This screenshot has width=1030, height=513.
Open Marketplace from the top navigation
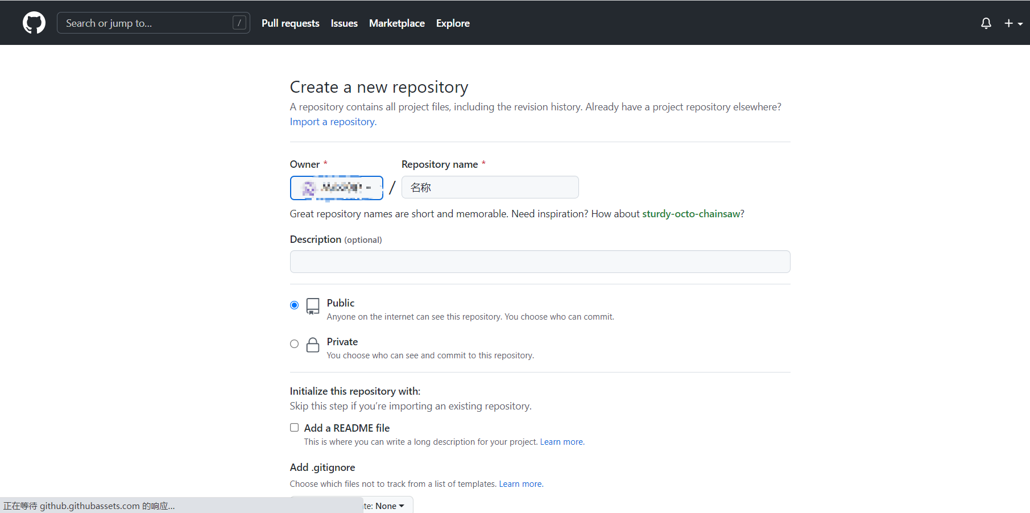tap(396, 23)
